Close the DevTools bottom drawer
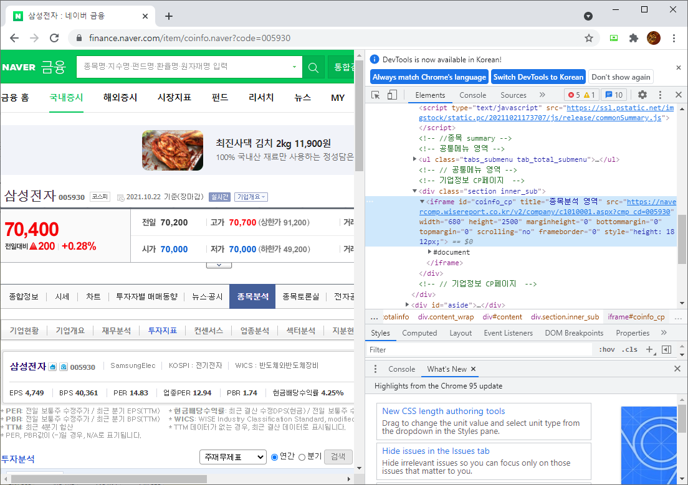This screenshot has height=485, width=688. [677, 369]
